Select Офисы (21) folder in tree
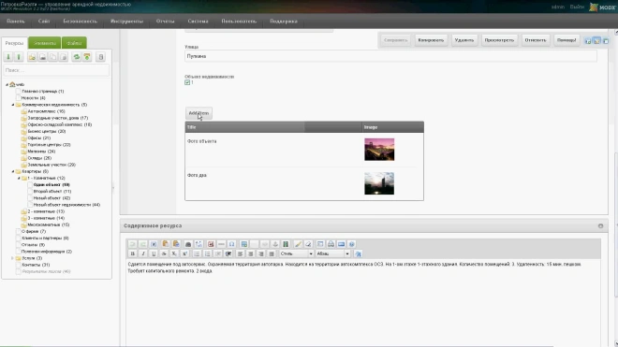This screenshot has width=618, height=347. [39, 138]
